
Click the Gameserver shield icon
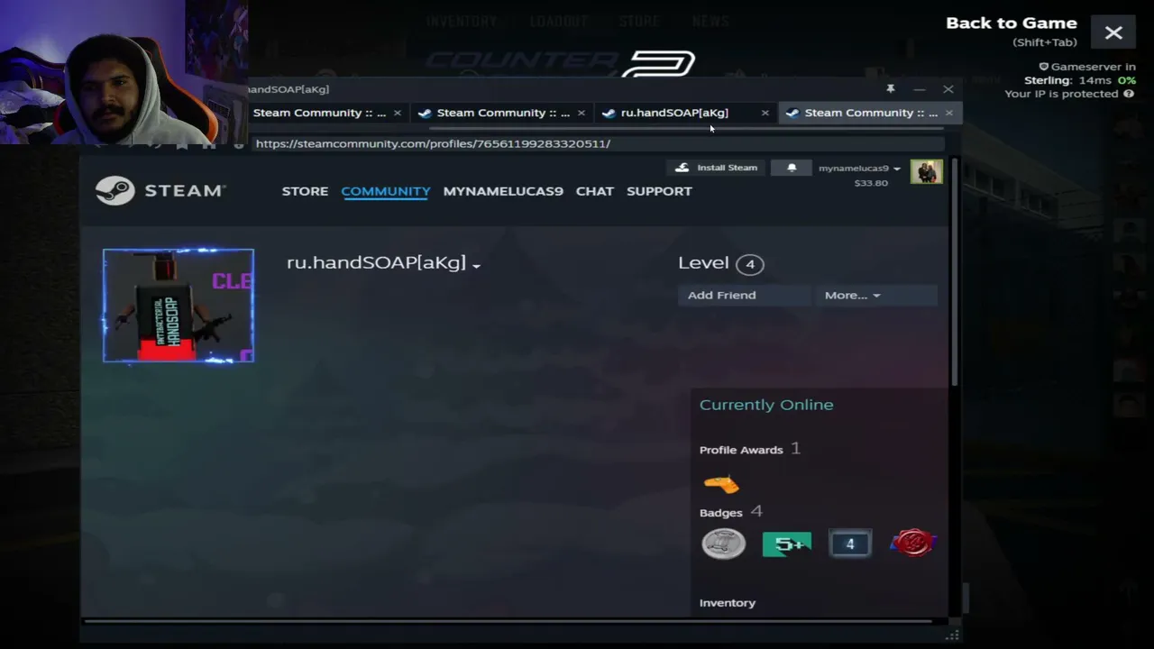(x=1044, y=67)
